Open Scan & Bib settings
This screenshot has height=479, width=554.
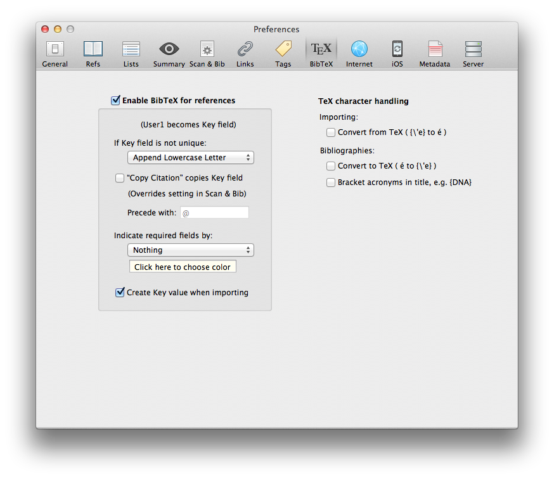207,53
